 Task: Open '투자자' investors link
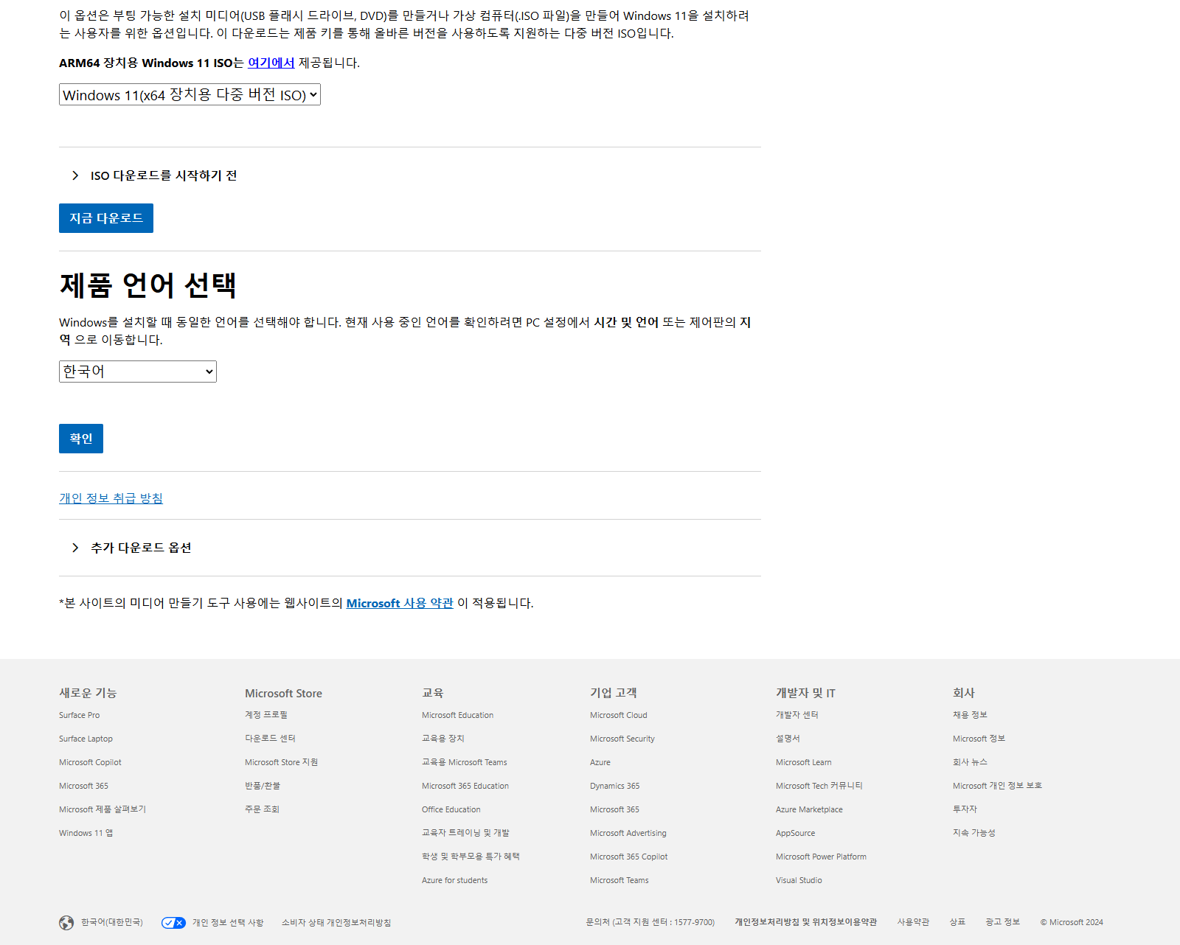(x=965, y=809)
